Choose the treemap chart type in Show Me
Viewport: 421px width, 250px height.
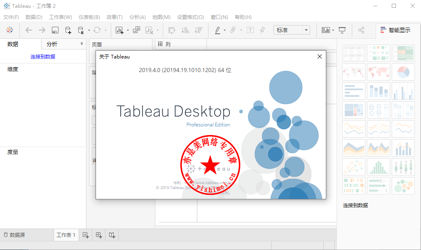pyautogui.click(x=353, y=110)
